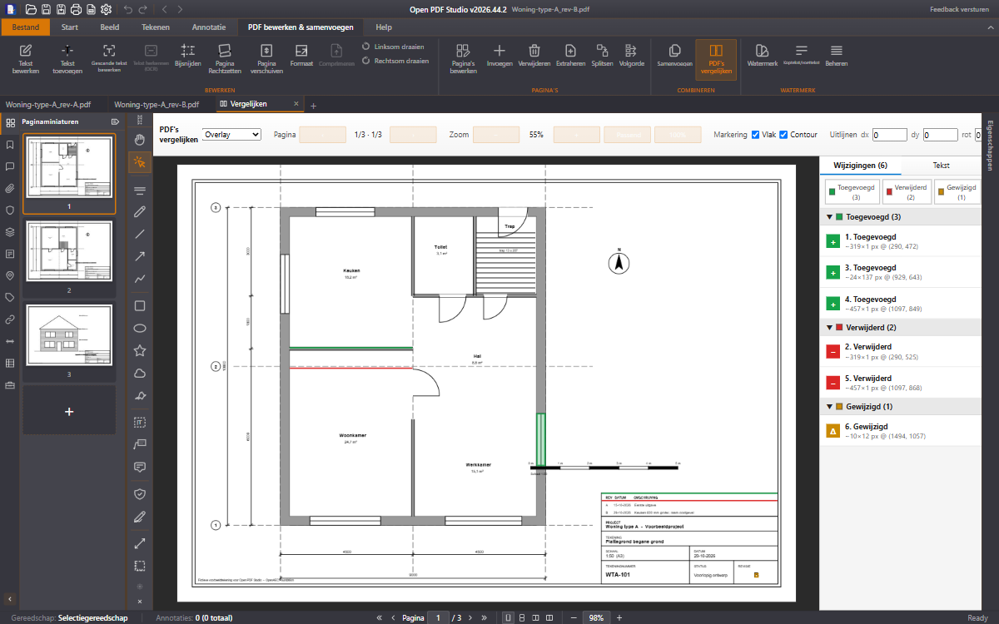Open the Bestand menu
The width and height of the screenshot is (999, 624).
coord(25,27)
